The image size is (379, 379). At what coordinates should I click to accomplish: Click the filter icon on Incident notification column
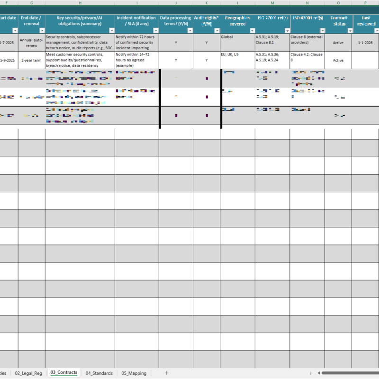[x=156, y=30]
